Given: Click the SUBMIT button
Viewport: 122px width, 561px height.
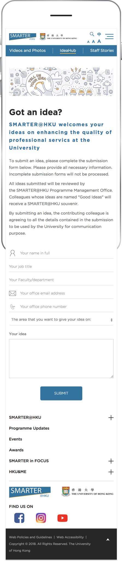Looking at the screenshot, I should pyautogui.click(x=61, y=393).
